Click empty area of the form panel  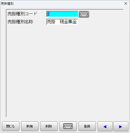pyautogui.click(x=65, y=71)
